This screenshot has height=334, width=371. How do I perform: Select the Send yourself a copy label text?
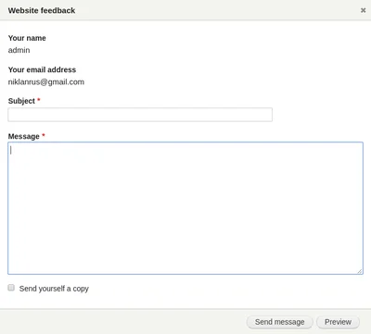(x=54, y=289)
